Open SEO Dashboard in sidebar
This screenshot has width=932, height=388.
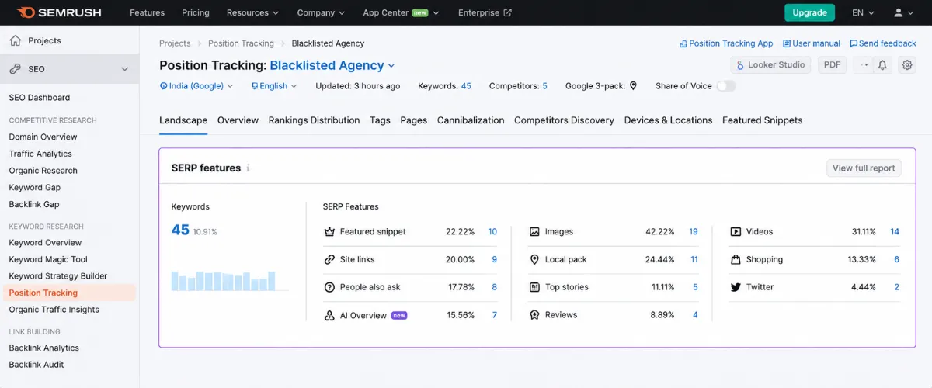(40, 98)
